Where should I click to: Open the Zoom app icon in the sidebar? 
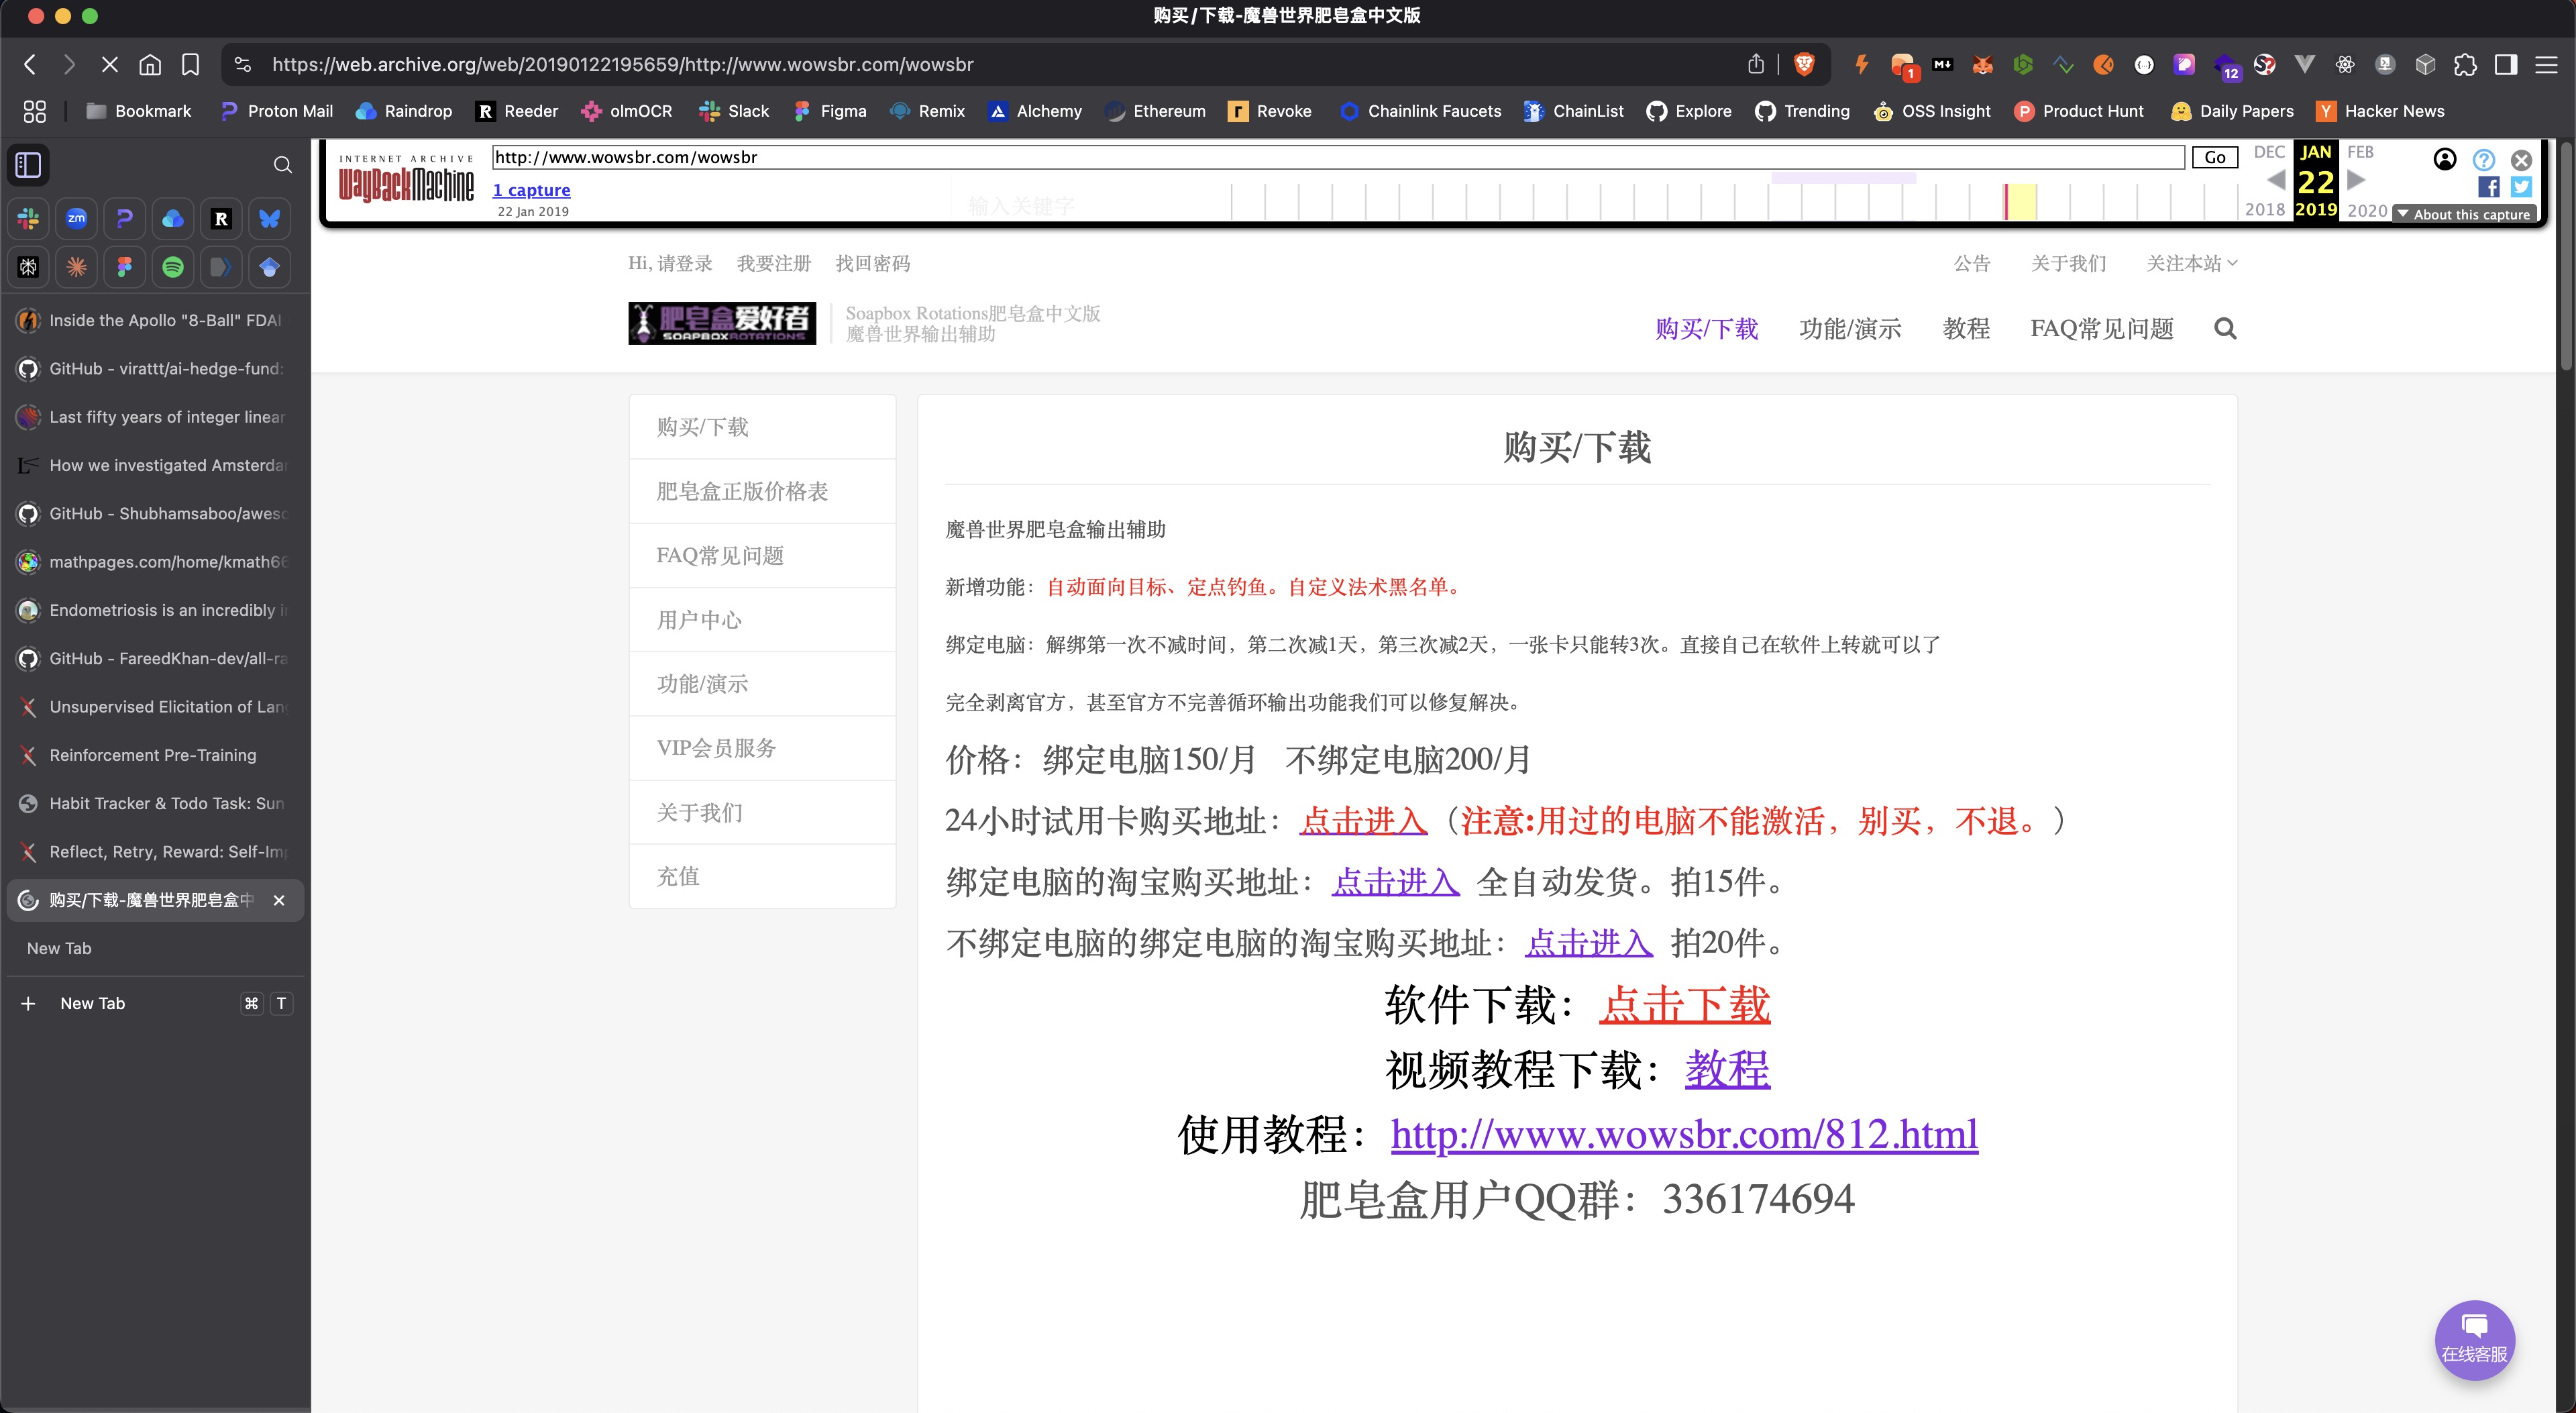click(76, 218)
